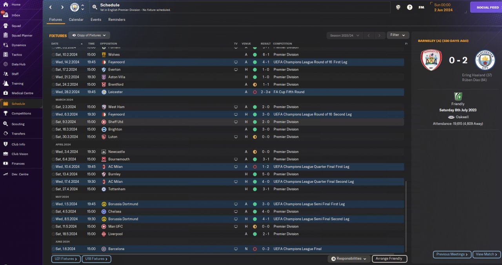Switch to the Events tab
The image size is (502, 265).
coord(96,20)
